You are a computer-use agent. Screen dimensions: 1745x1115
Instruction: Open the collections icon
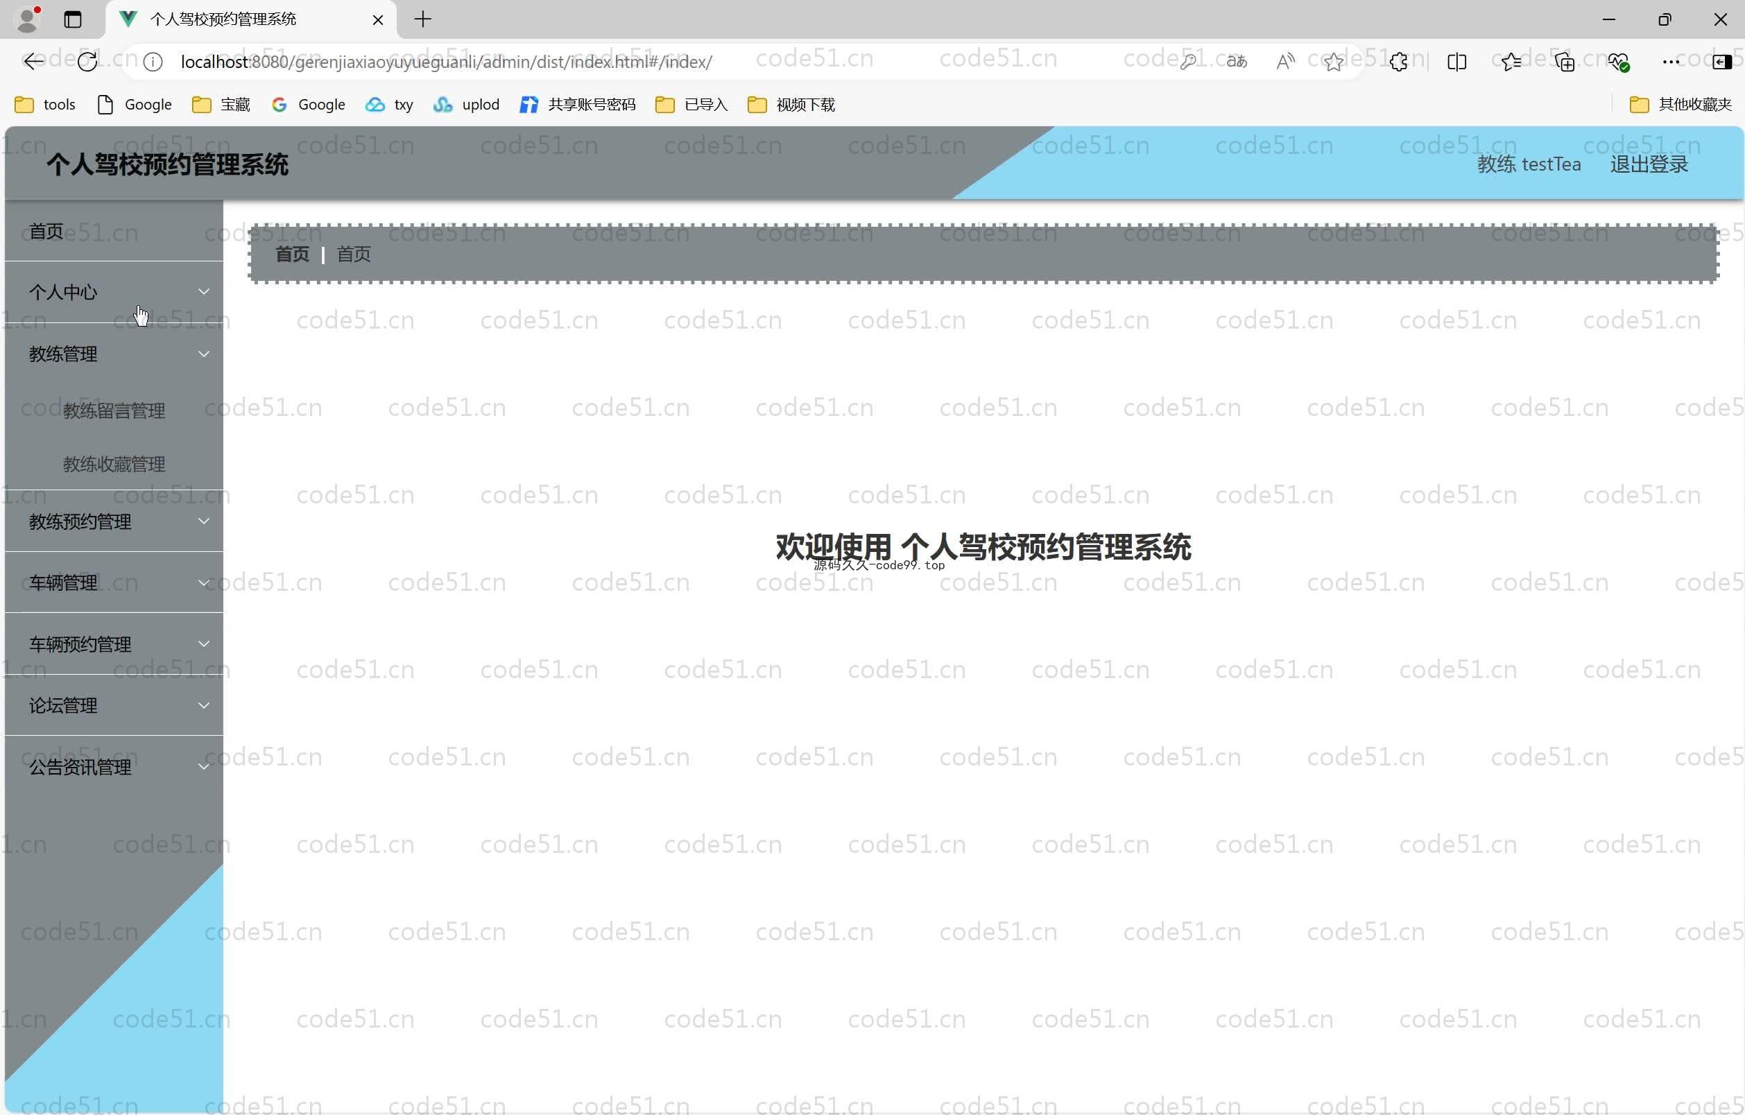pos(1565,62)
